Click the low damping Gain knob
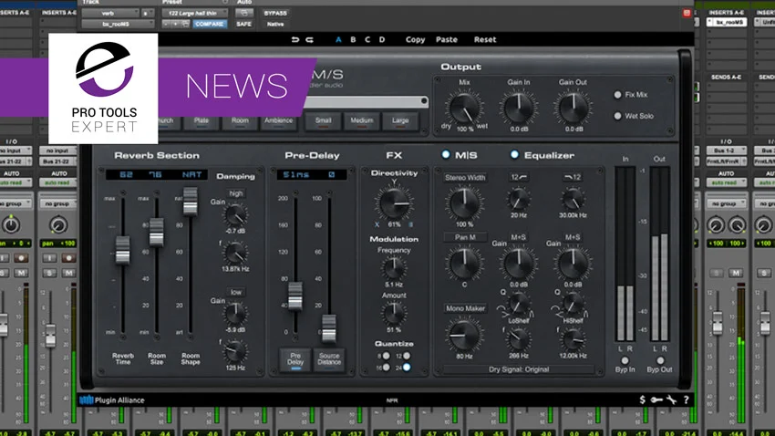Screen dimensions: 775x436 [x=235, y=314]
